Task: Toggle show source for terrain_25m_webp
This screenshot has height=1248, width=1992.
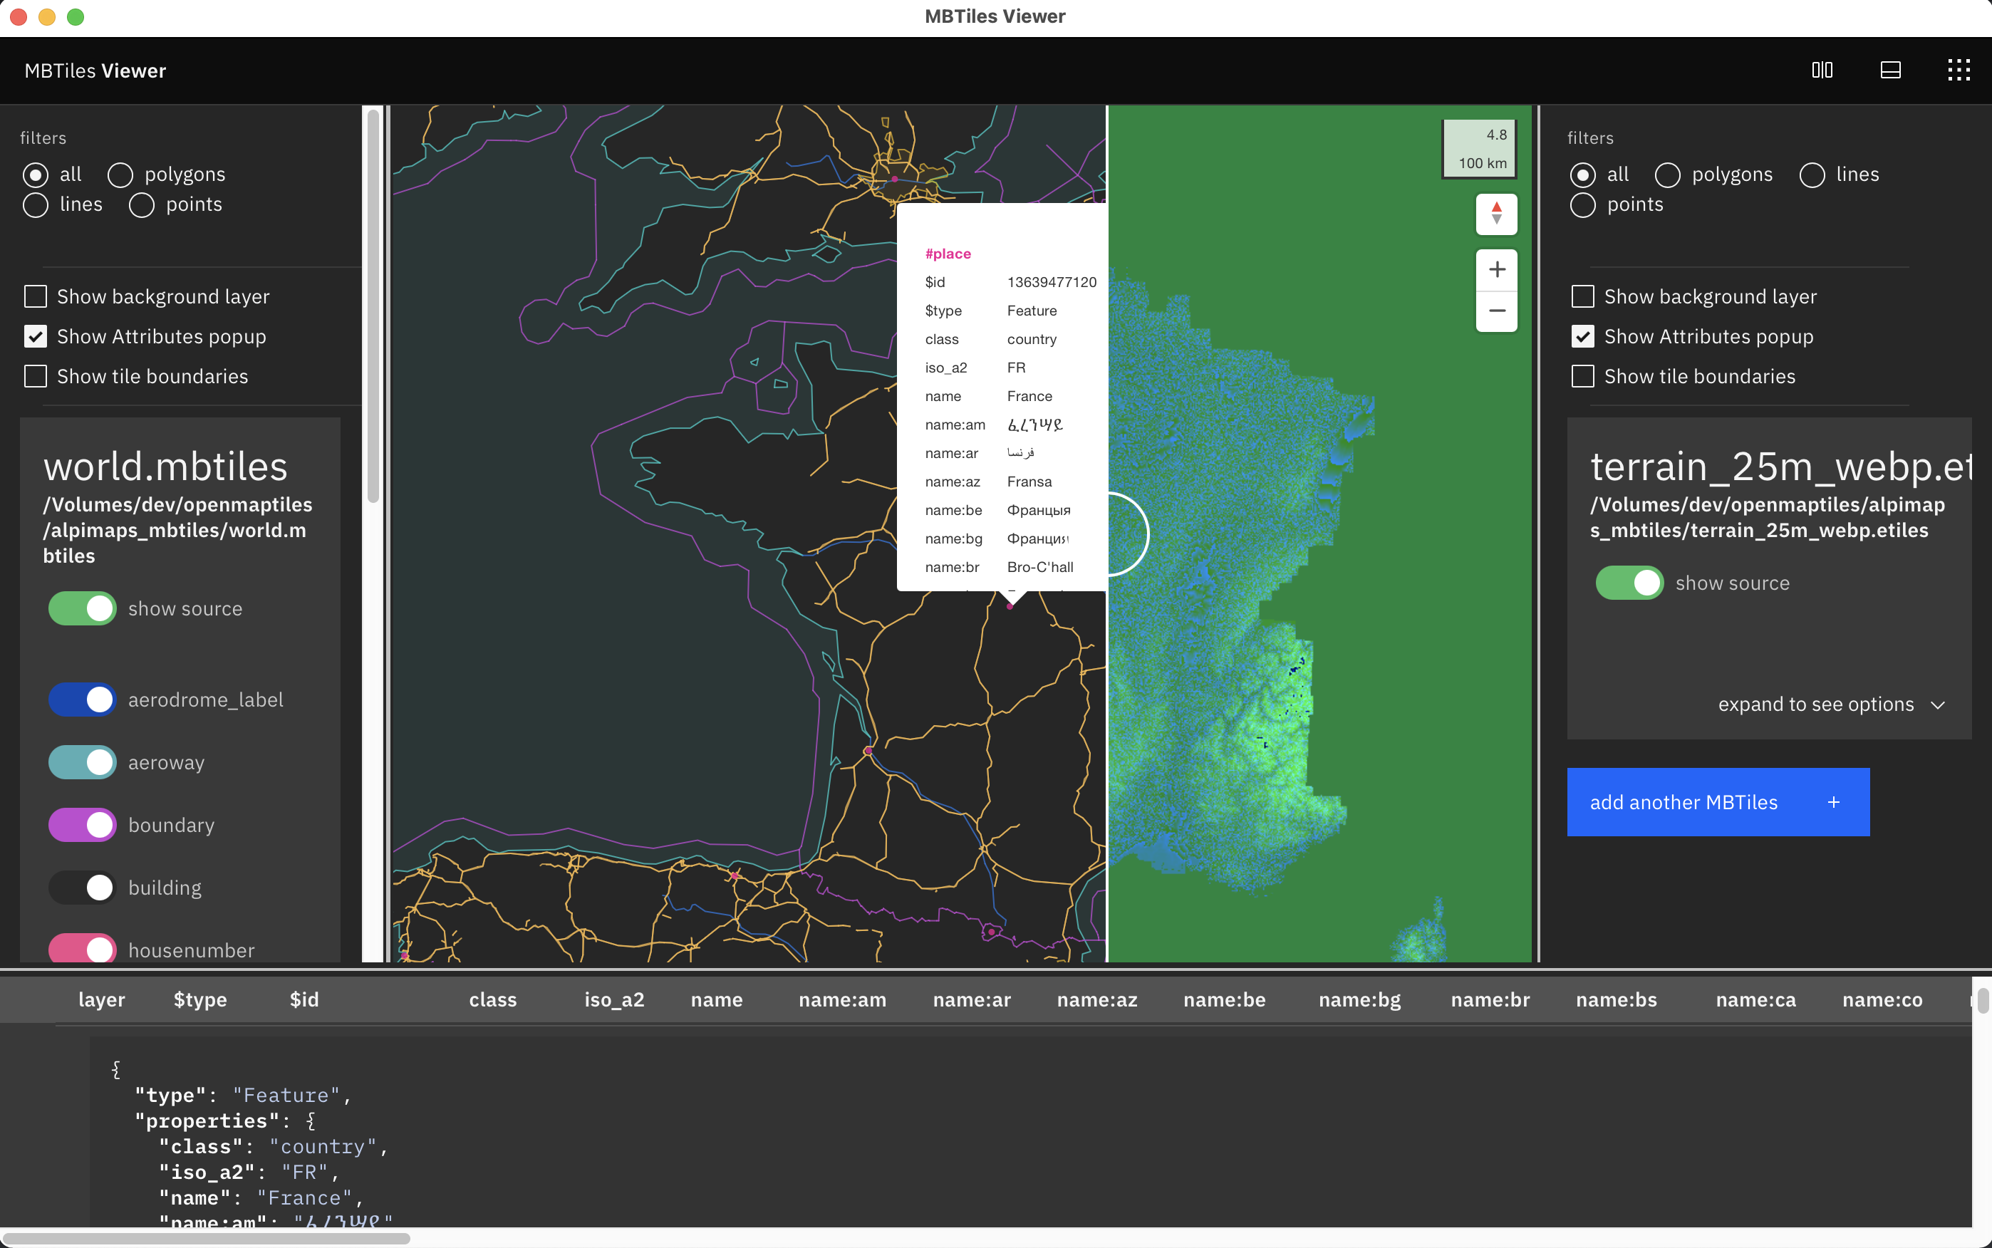Action: click(1629, 582)
